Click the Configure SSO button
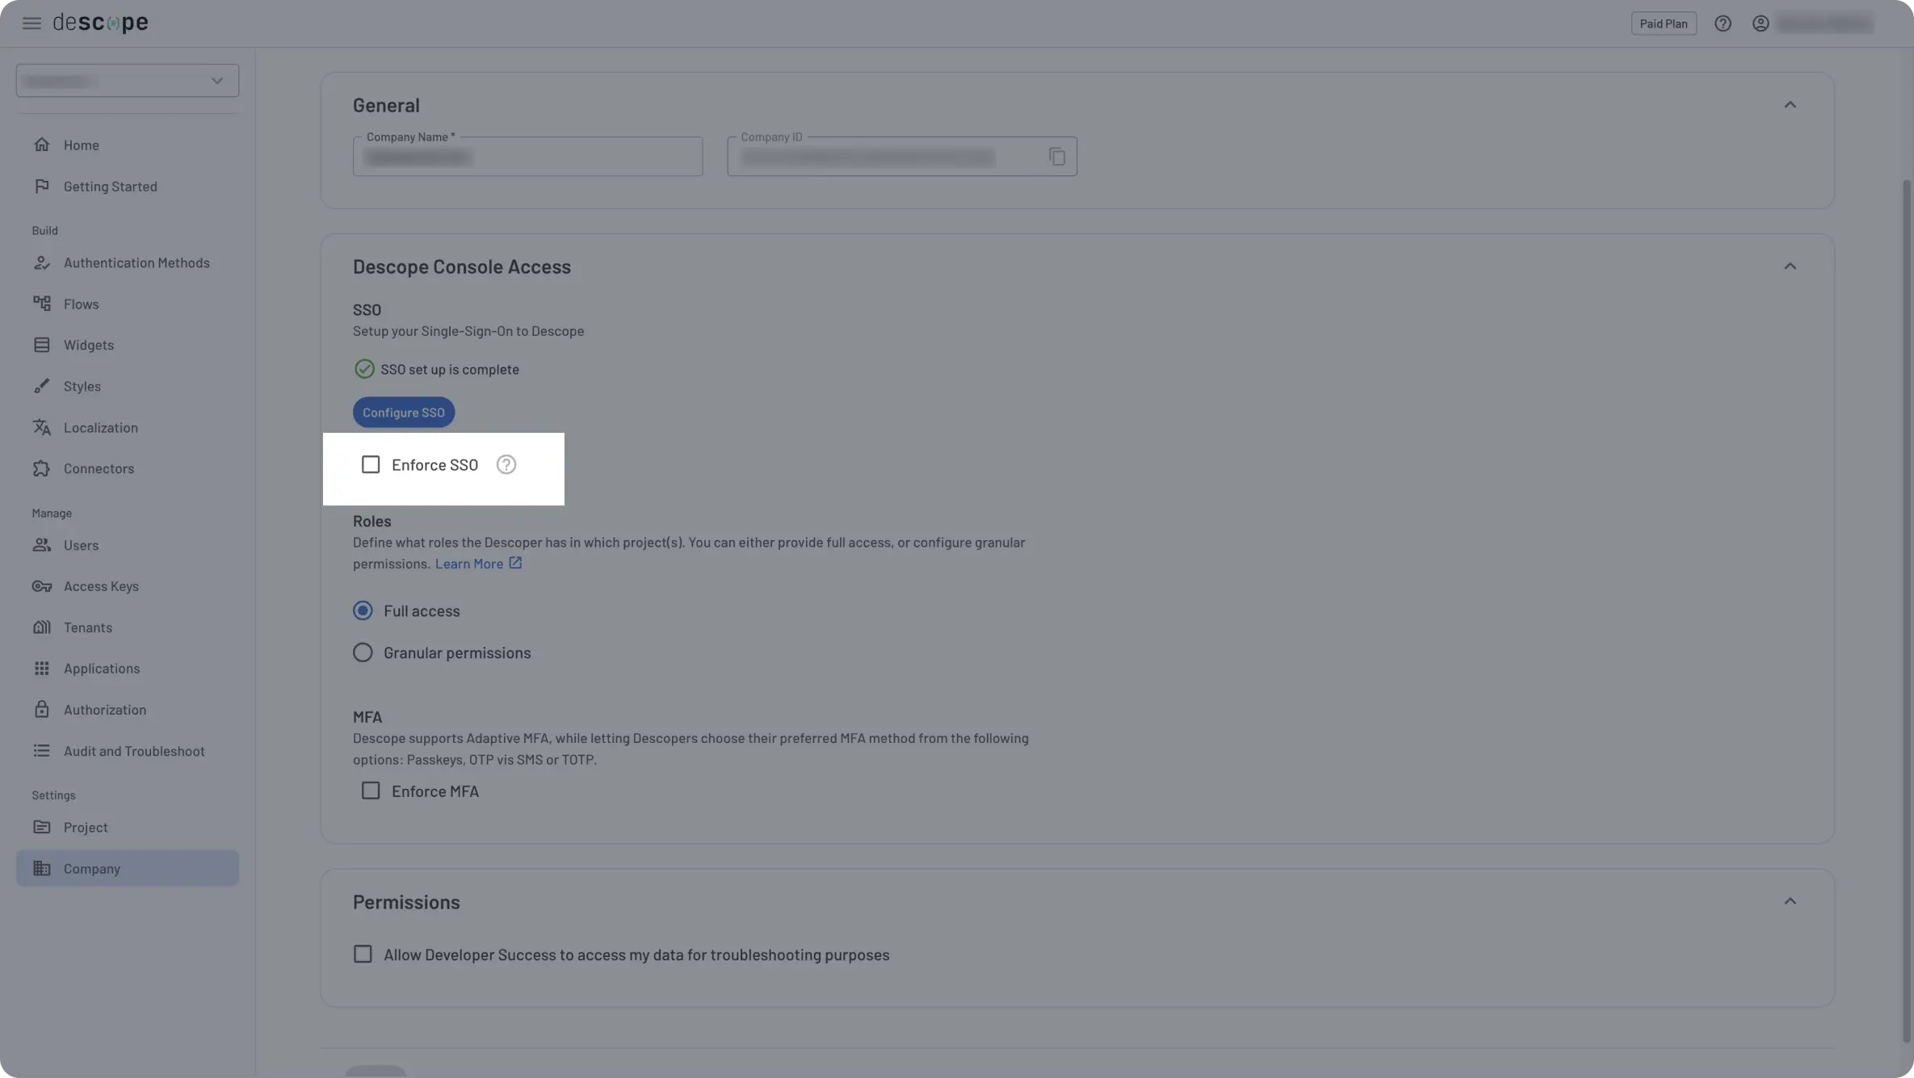 403,412
